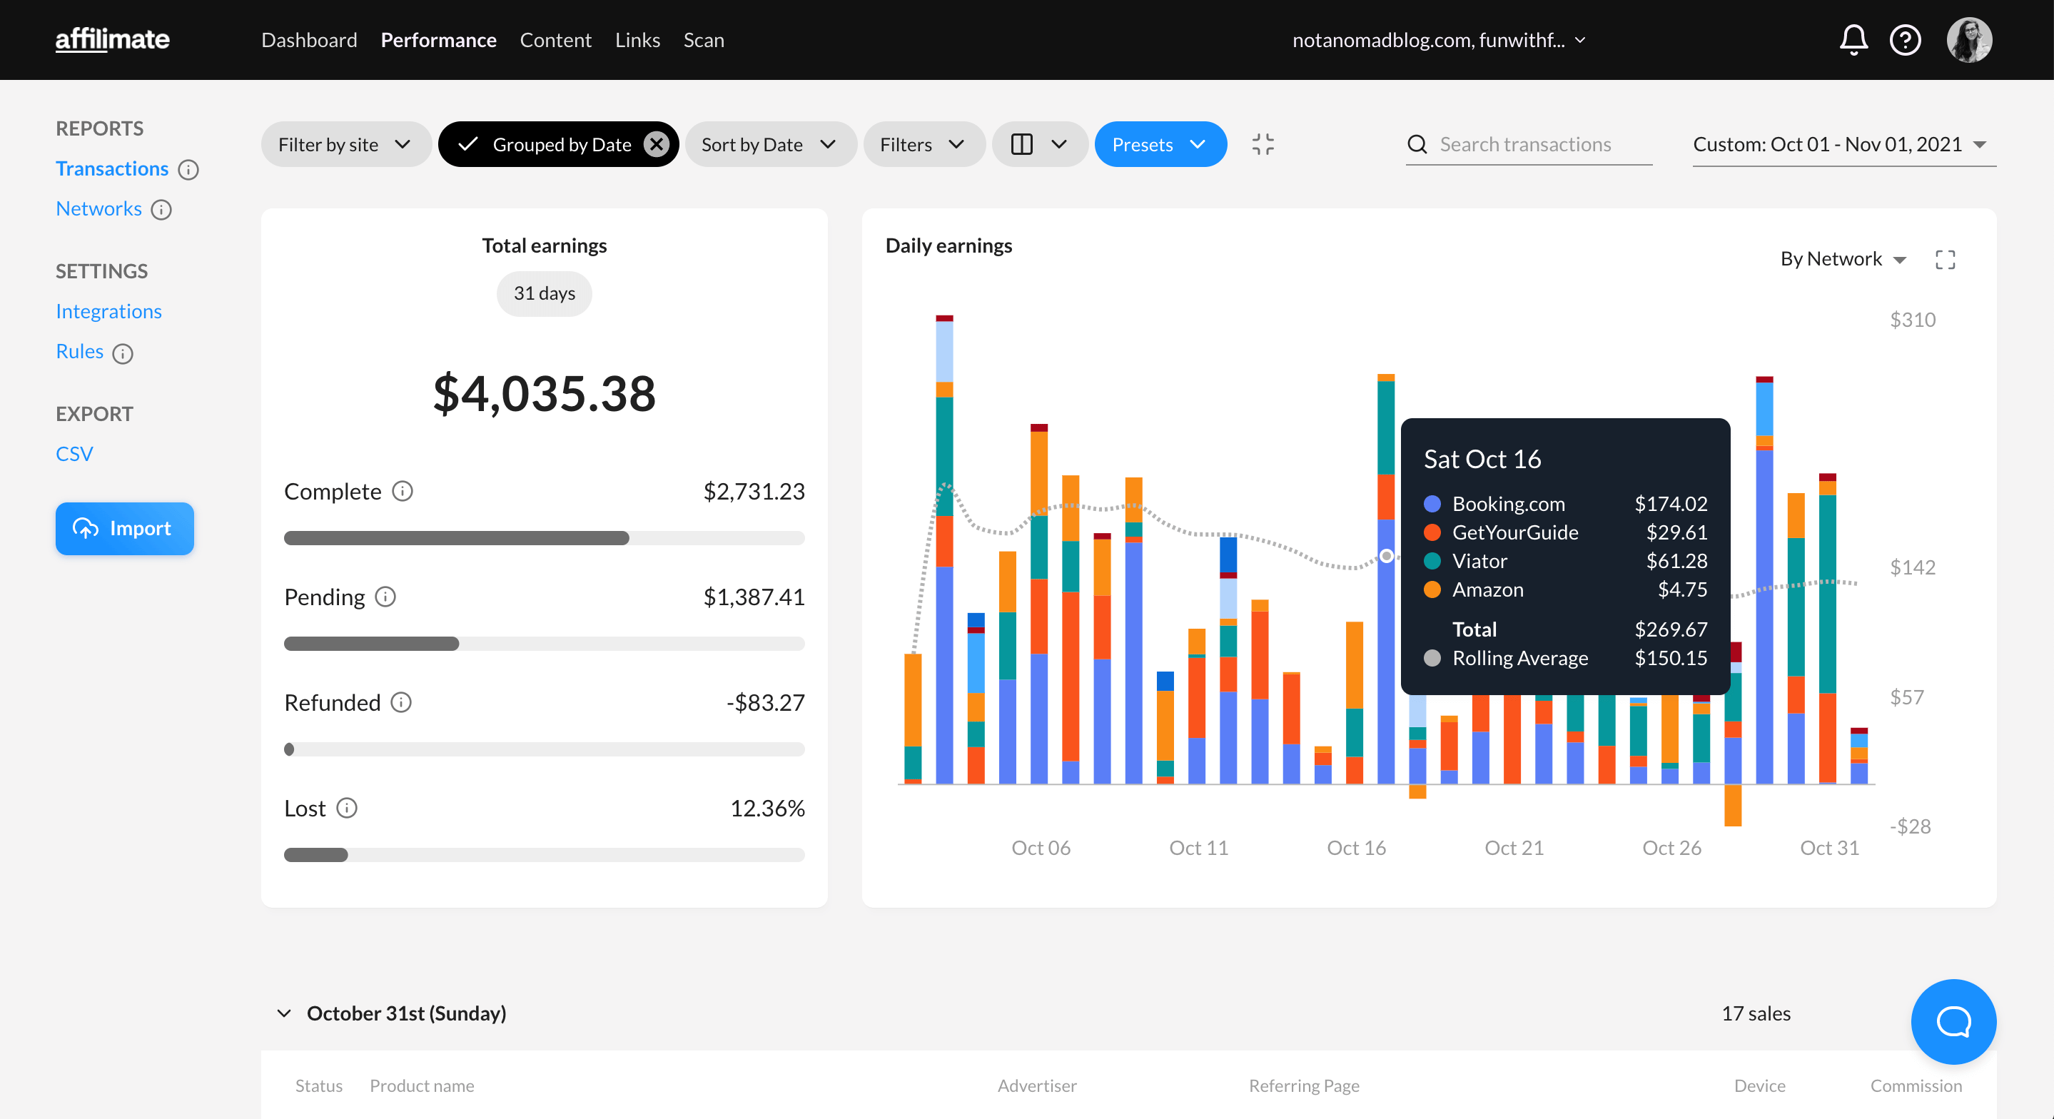The image size is (2054, 1119).
Task: Open the Filters dropdown
Action: point(924,144)
